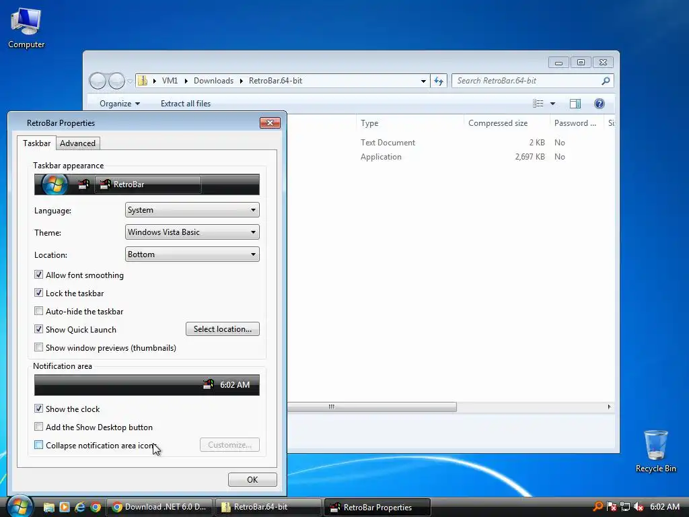Sort by the Type column header
This screenshot has height=517, width=689.
409,123
